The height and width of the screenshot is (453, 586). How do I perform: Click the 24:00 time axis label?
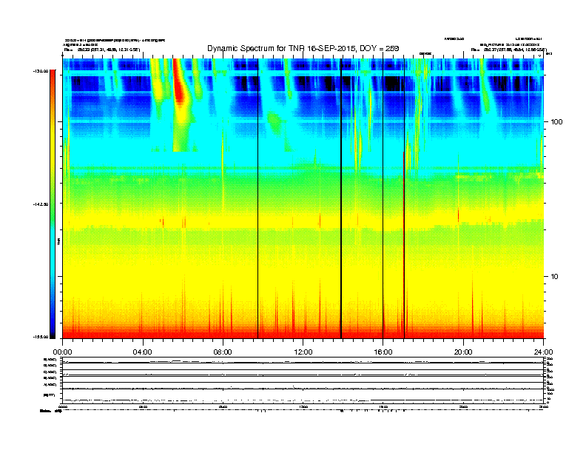click(x=543, y=352)
